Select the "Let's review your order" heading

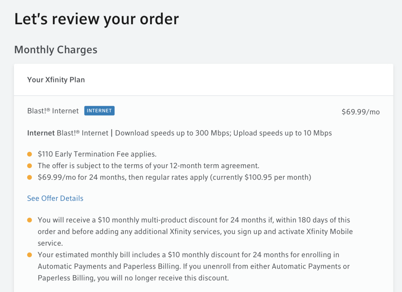[96, 19]
